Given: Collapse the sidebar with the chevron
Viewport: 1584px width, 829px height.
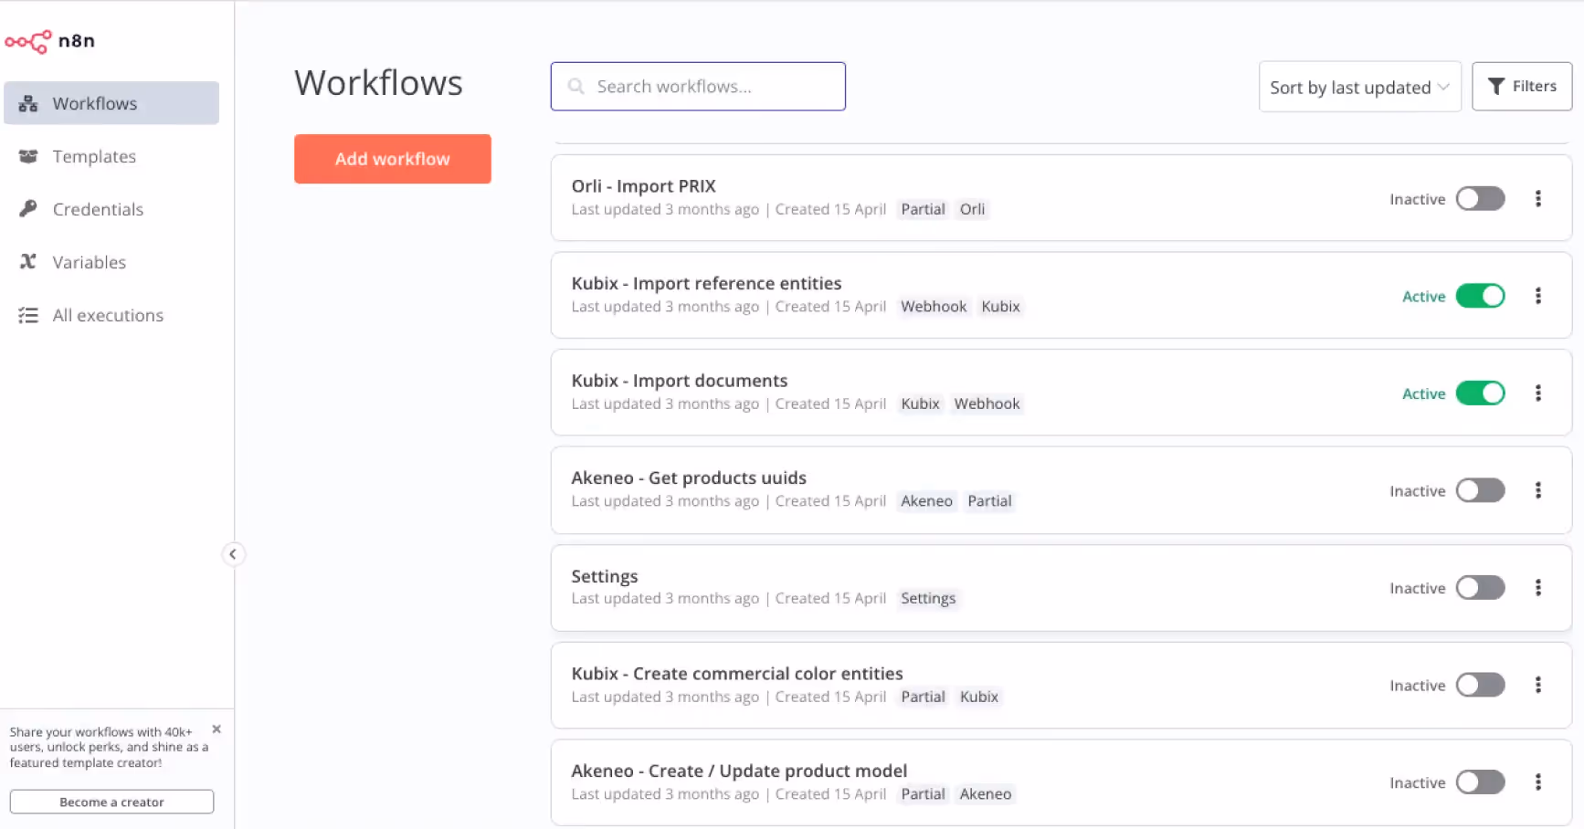Looking at the screenshot, I should (x=233, y=554).
